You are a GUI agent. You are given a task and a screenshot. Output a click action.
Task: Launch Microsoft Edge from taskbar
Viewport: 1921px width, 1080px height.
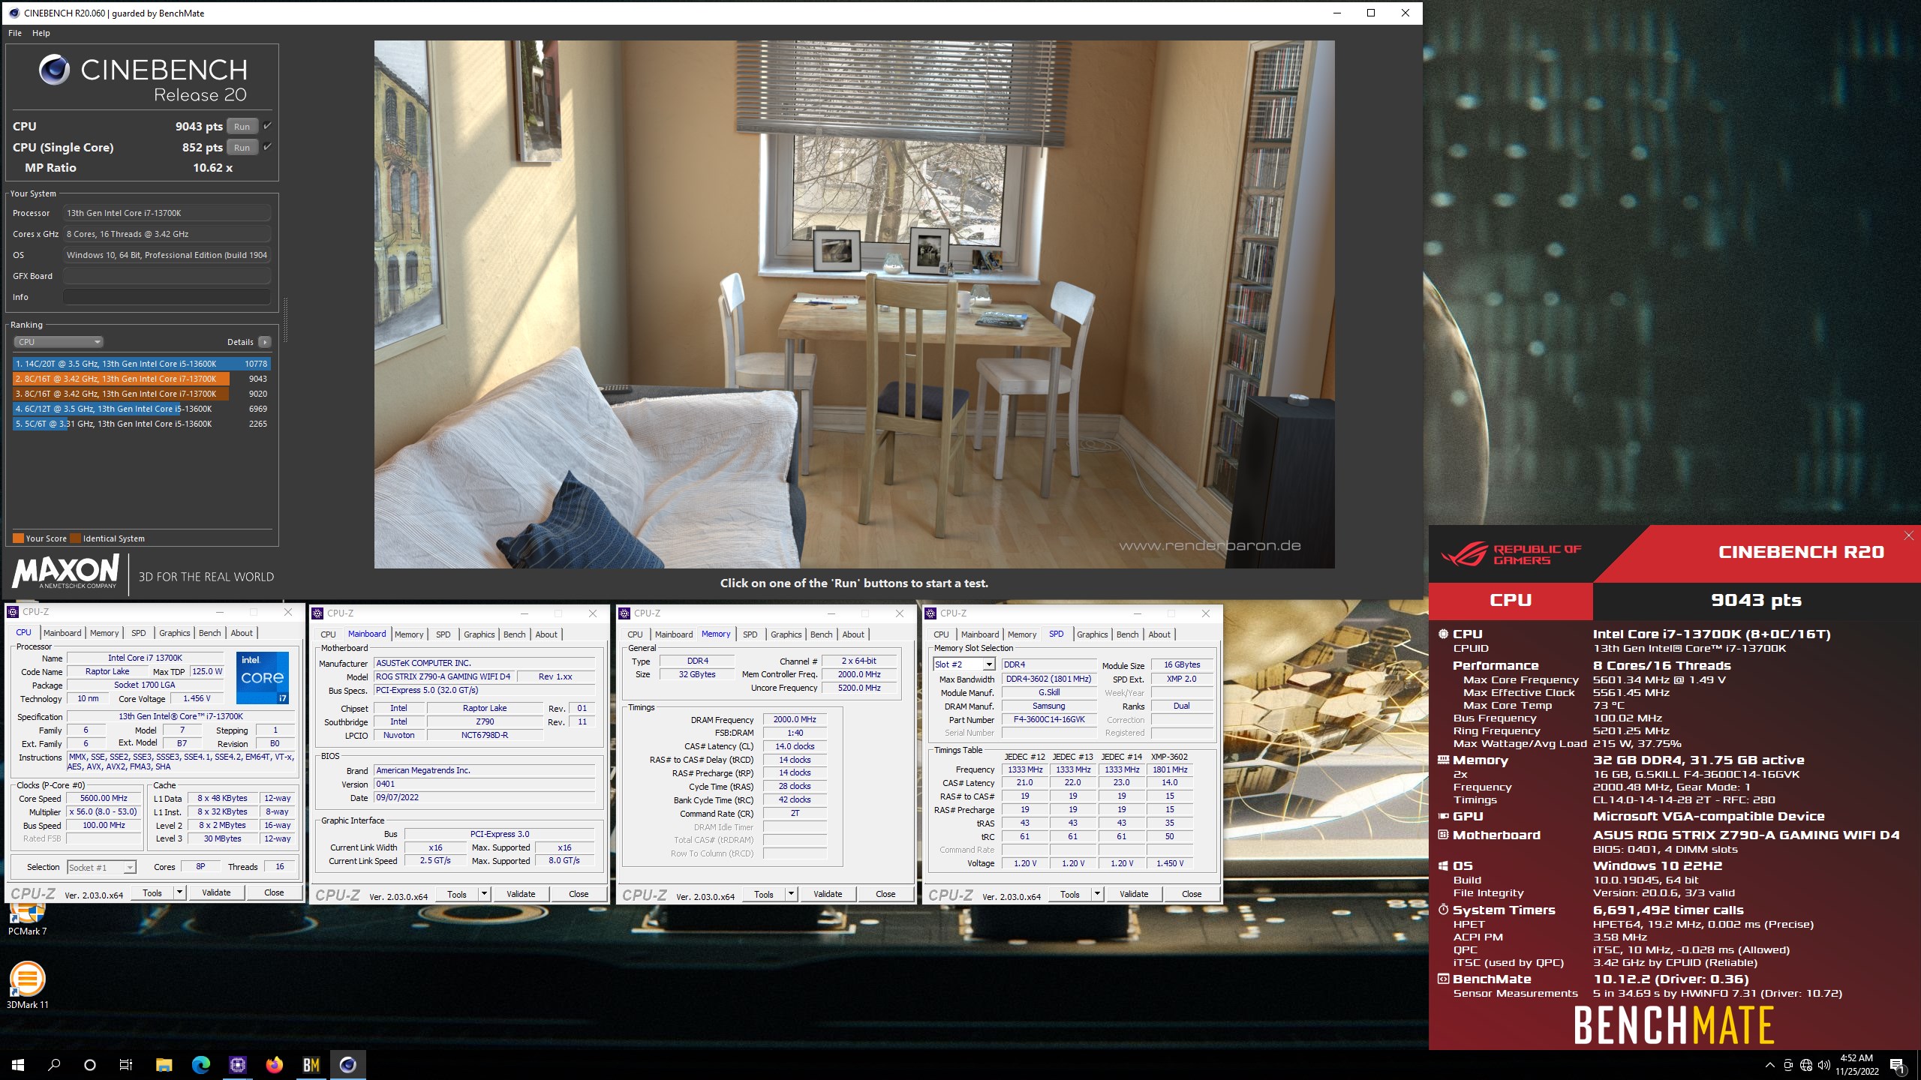tap(200, 1064)
